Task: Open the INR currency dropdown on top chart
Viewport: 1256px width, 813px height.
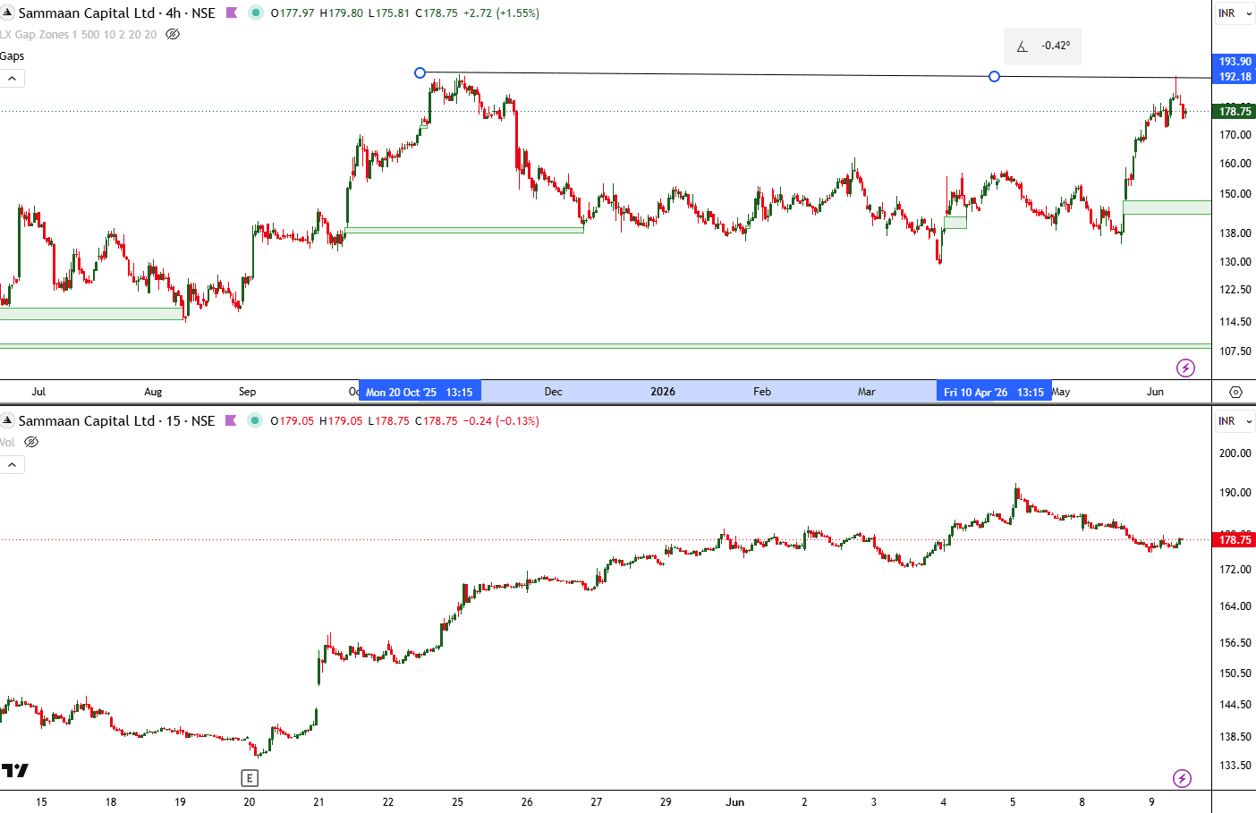Action: [1235, 13]
